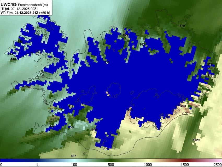Click the 1221 value on the map

tap(130, 110)
